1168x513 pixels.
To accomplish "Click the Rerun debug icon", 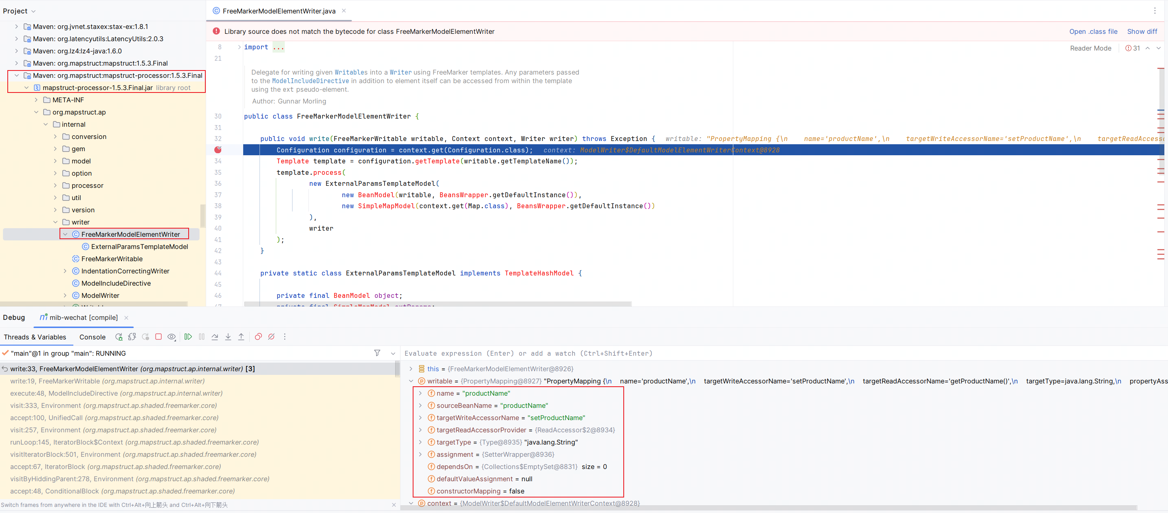I will 119,337.
